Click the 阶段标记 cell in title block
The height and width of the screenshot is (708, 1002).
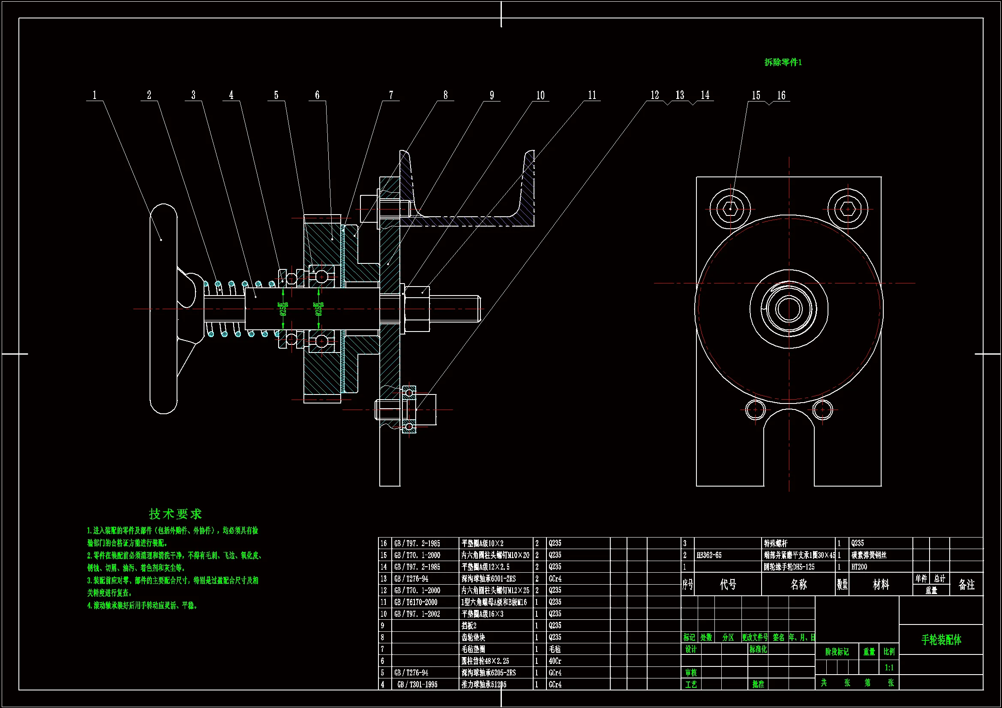(837, 652)
